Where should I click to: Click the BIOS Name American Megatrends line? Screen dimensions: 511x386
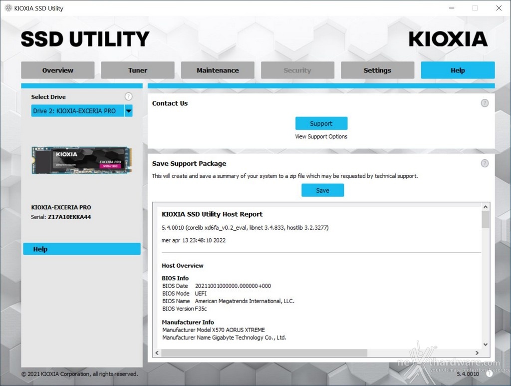[228, 301]
